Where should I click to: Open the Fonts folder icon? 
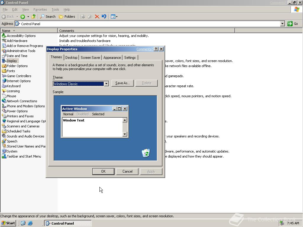[x=4, y=71]
